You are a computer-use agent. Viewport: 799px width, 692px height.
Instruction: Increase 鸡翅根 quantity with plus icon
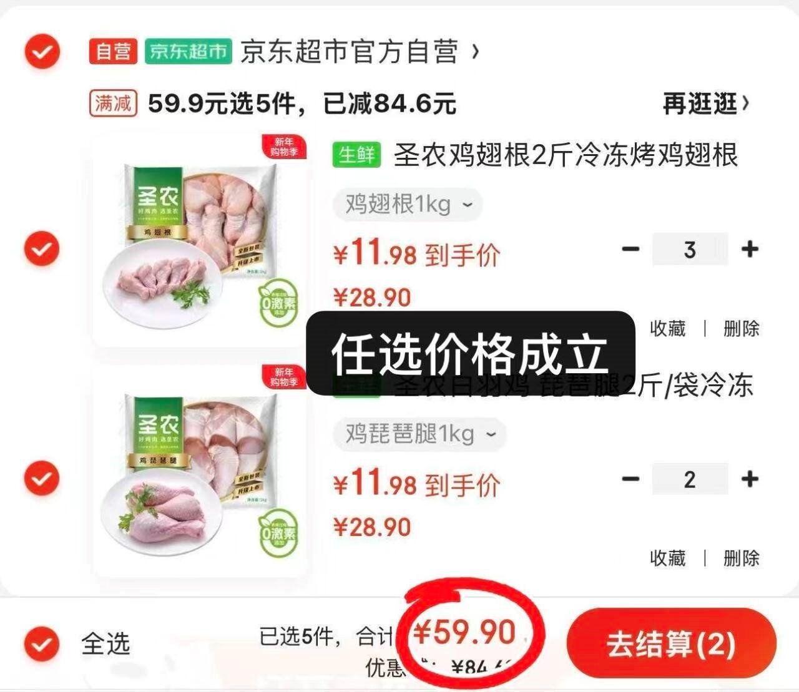[x=750, y=249]
